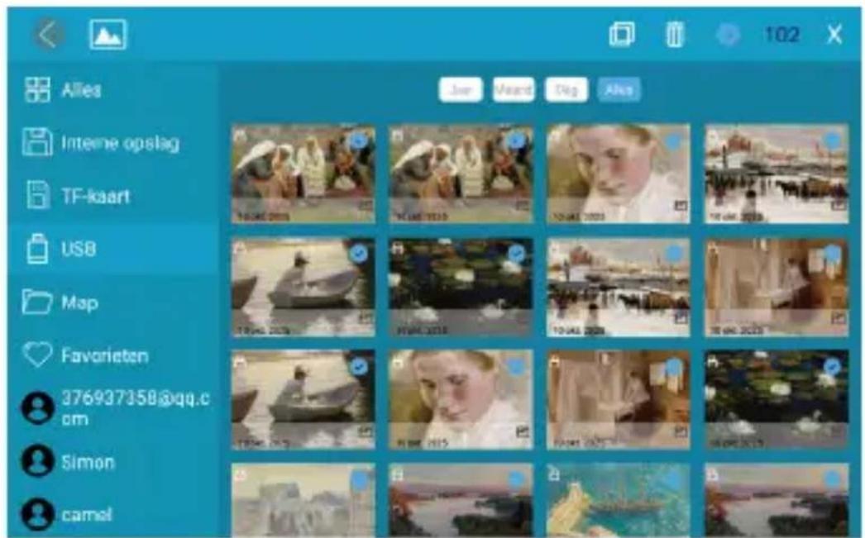The width and height of the screenshot is (865, 538).
Task: Check the third-row interior painting selection circle
Action: 674,367
